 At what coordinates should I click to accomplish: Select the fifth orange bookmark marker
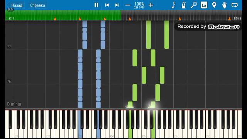click(x=180, y=19)
